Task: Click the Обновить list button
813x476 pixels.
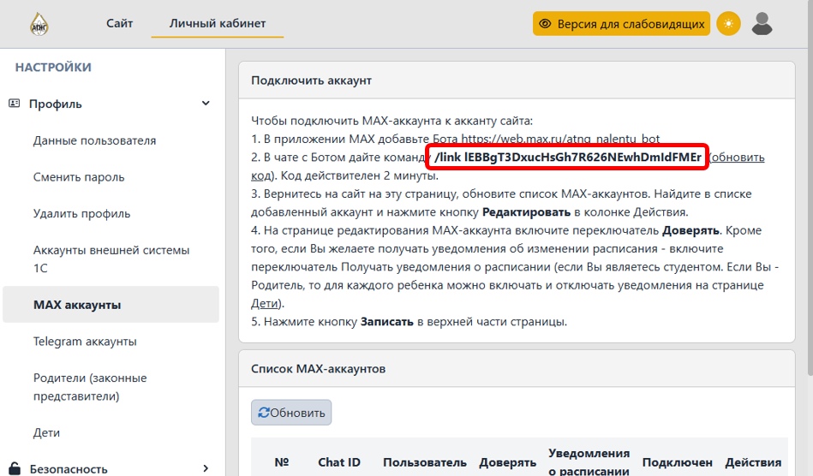Action: click(291, 413)
